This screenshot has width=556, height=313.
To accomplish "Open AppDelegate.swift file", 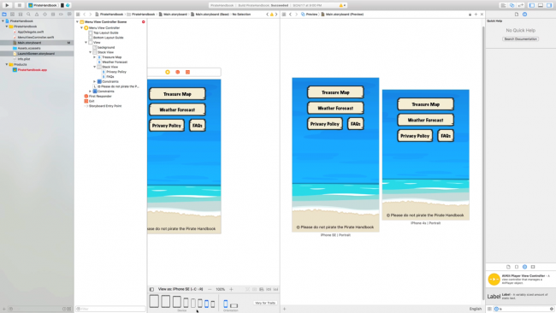I will (31, 32).
